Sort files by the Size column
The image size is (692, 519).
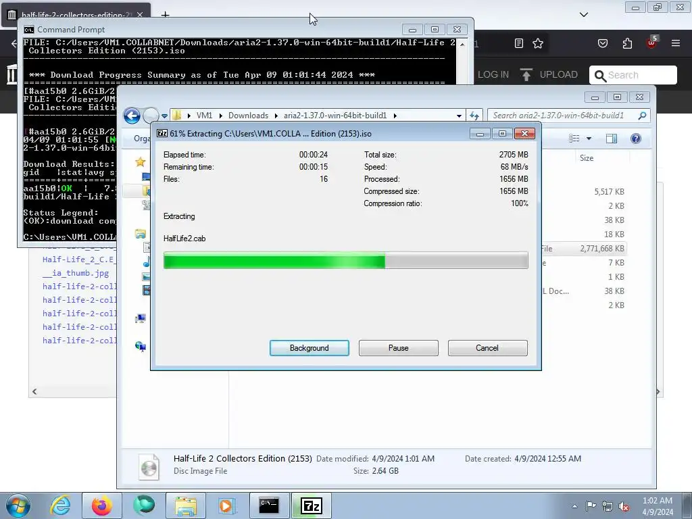[586, 158]
